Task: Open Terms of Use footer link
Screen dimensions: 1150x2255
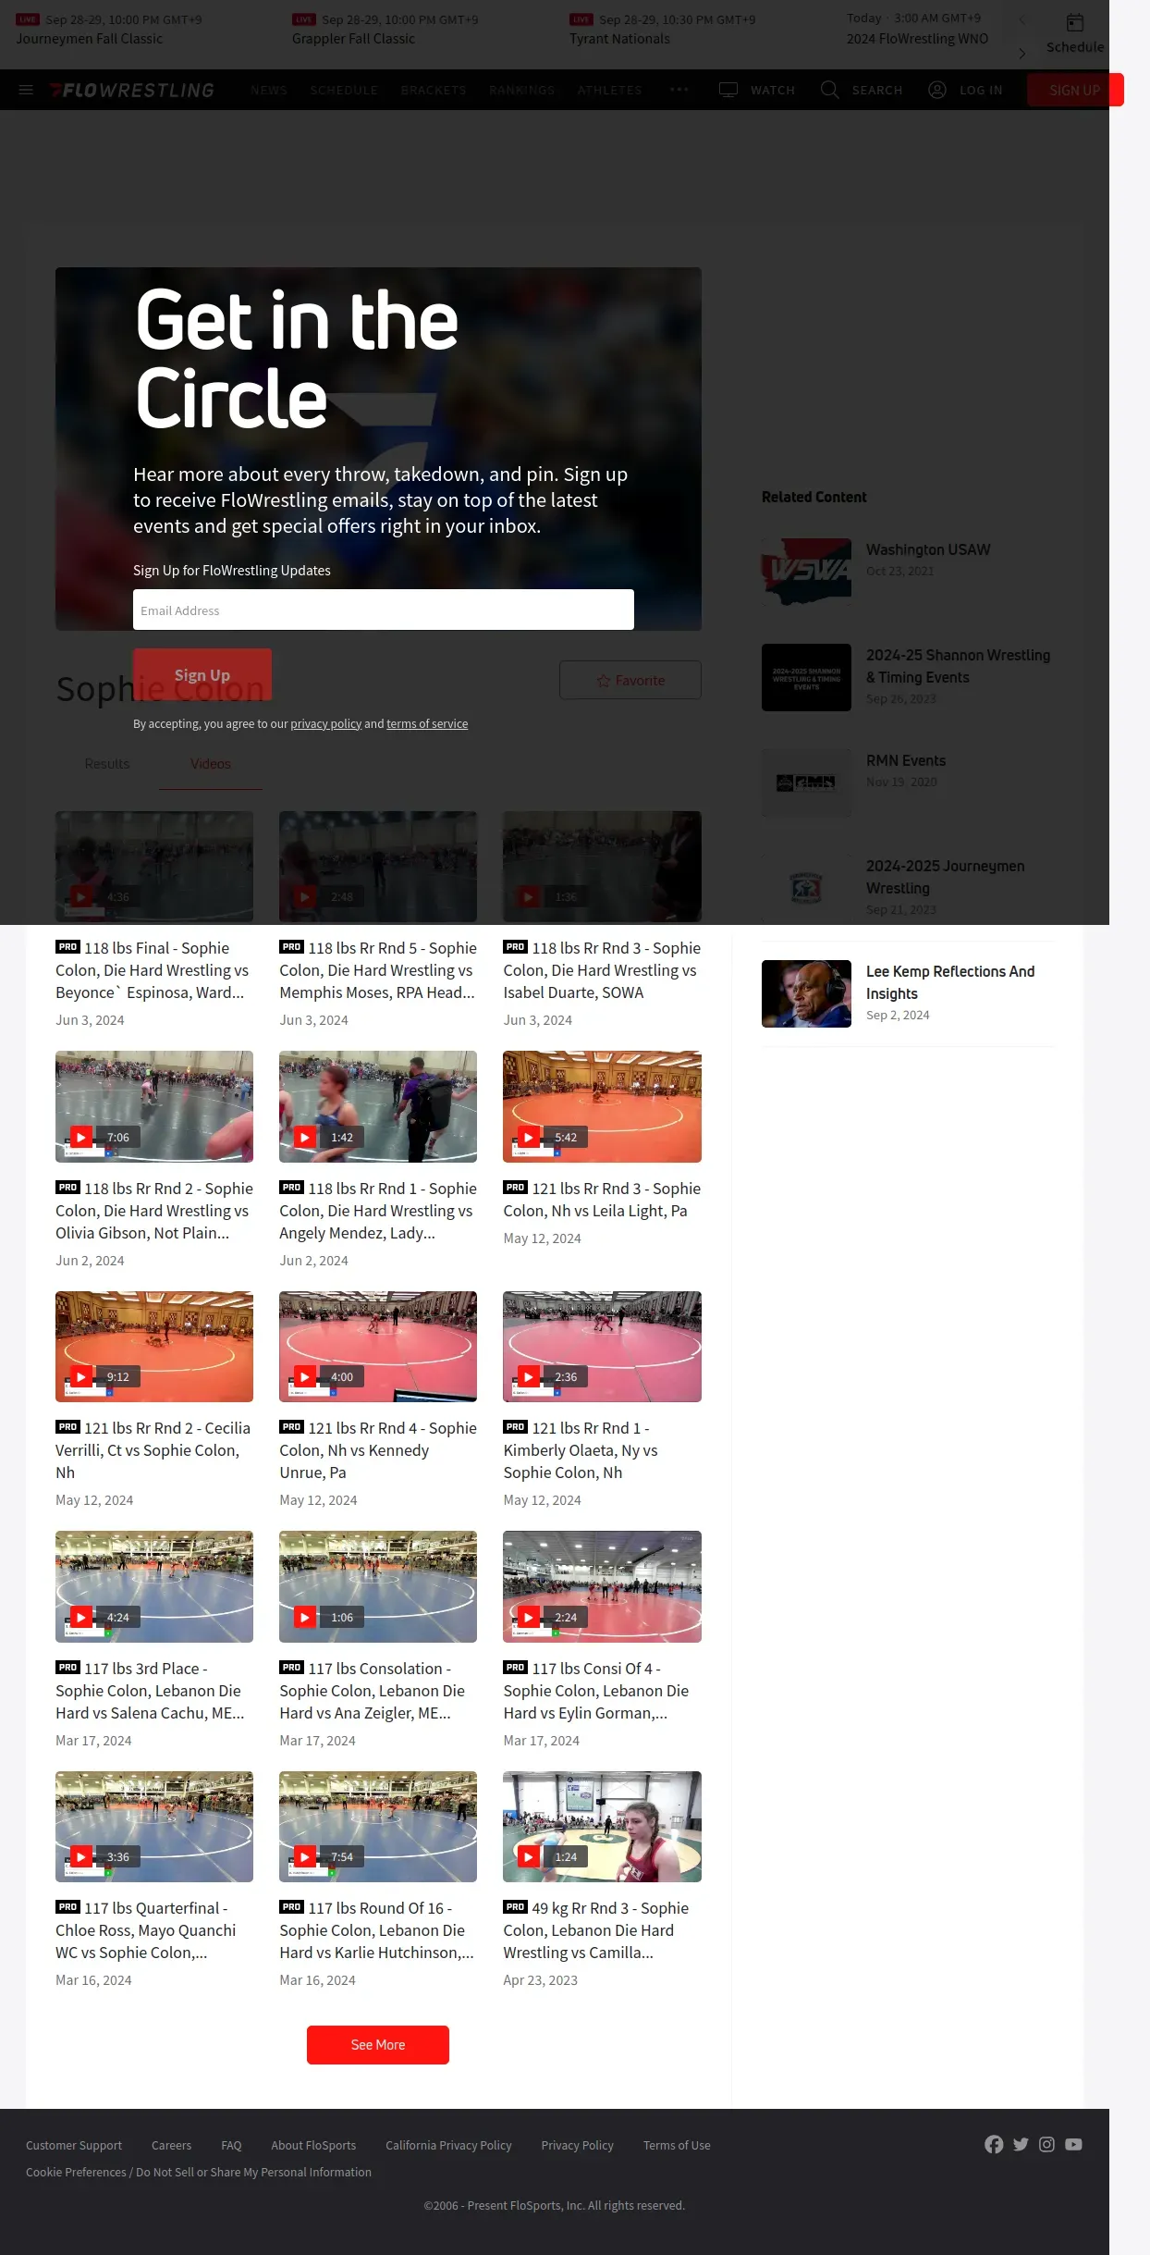Action: 677,2145
